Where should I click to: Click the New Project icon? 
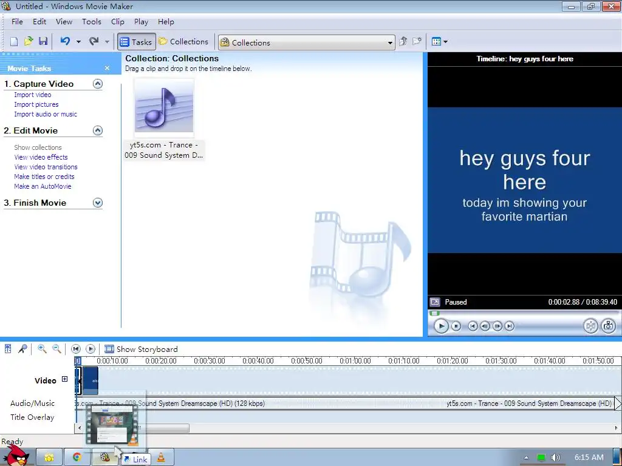(14, 42)
